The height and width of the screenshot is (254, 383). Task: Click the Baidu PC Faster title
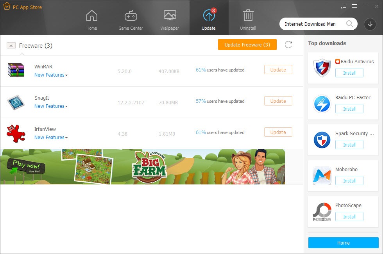click(x=353, y=97)
